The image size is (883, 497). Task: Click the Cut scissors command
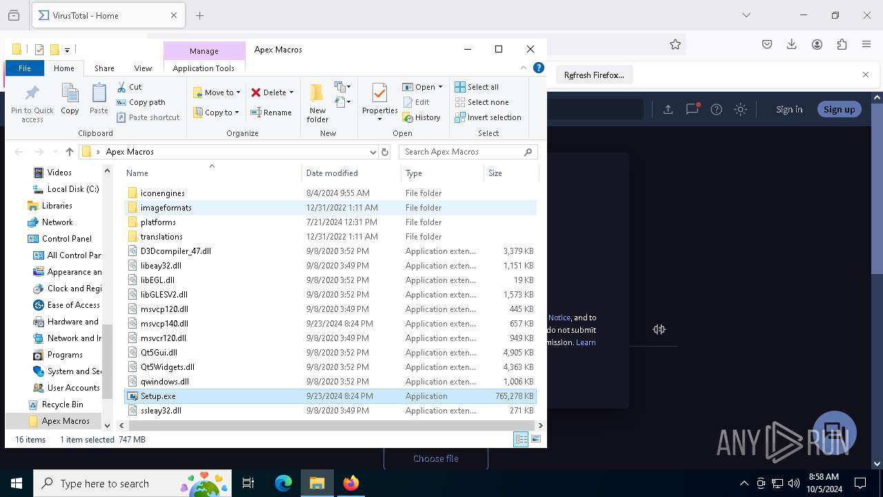click(x=129, y=87)
